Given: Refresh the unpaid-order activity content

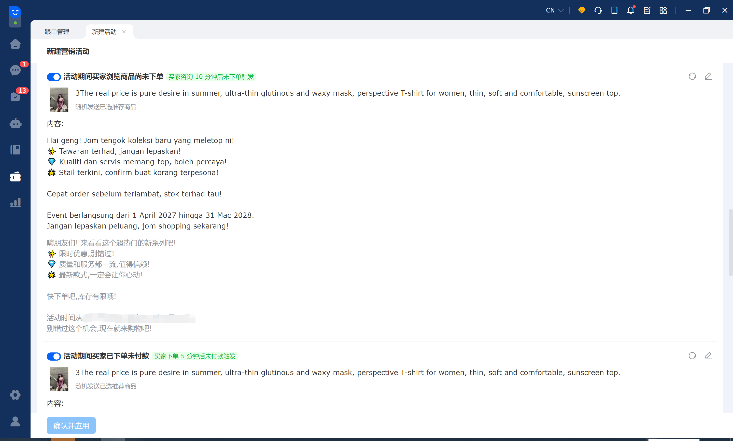Looking at the screenshot, I should pos(692,356).
